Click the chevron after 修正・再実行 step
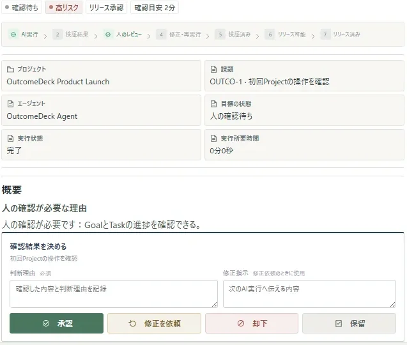The width and height of the screenshot is (407, 345). 208,36
